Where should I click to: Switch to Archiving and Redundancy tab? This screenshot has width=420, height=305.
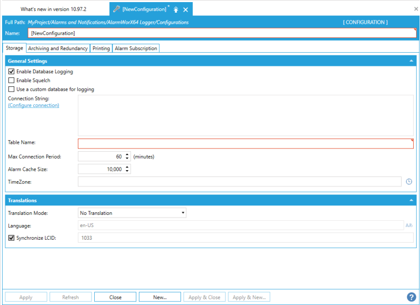pyautogui.click(x=58, y=48)
